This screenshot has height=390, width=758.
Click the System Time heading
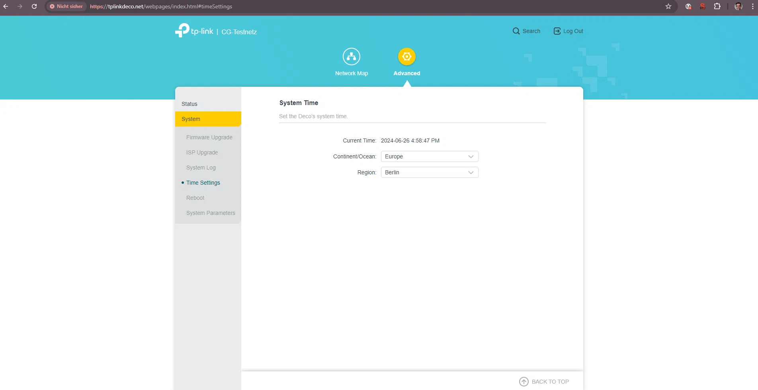(x=299, y=103)
